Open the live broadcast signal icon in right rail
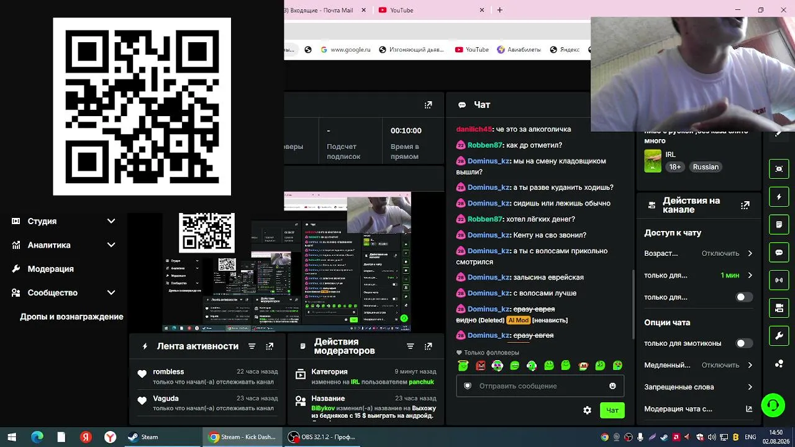Screen dimensions: 795x447 [x=779, y=280]
